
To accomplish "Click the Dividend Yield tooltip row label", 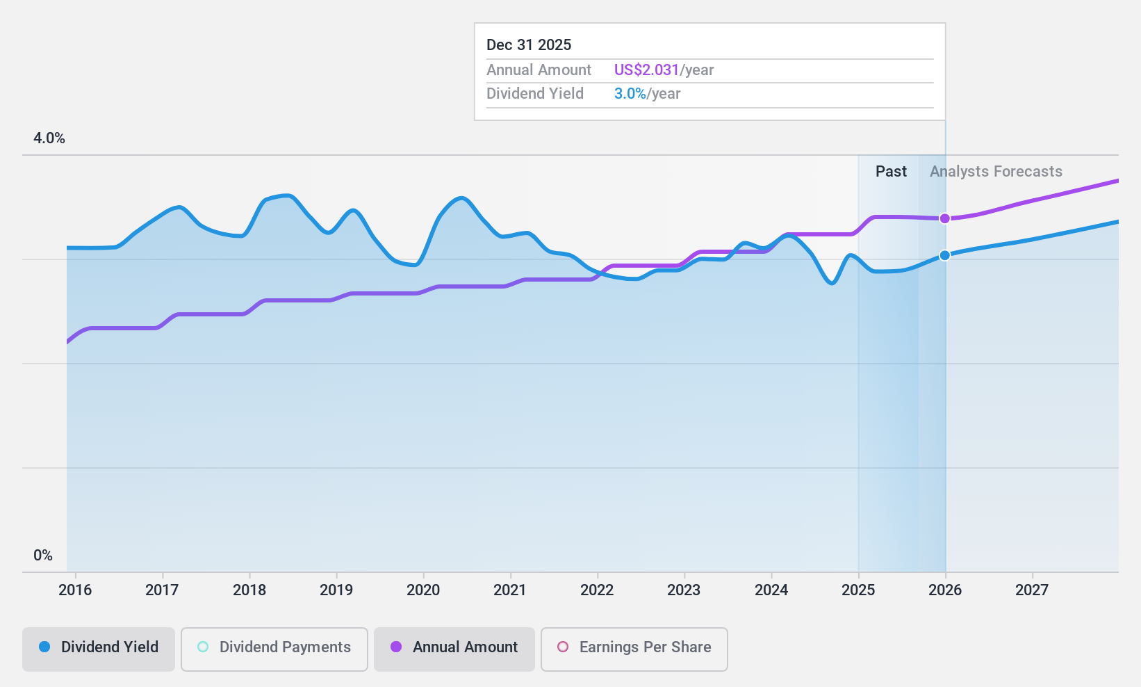I will coord(535,94).
